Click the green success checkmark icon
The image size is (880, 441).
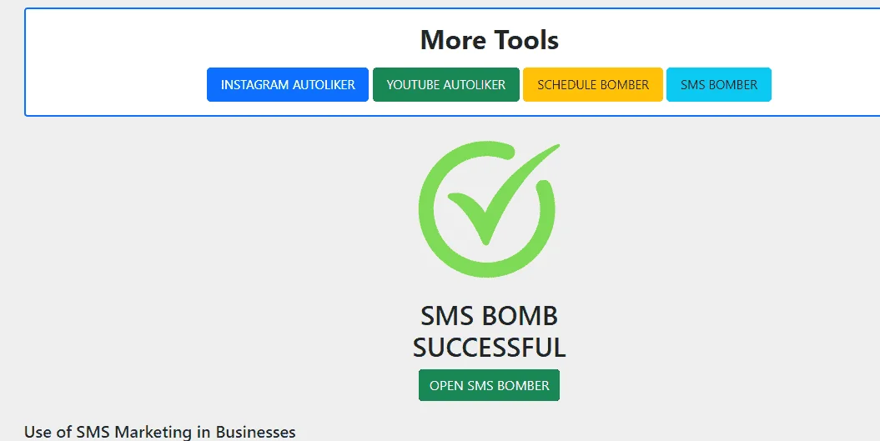(488, 208)
